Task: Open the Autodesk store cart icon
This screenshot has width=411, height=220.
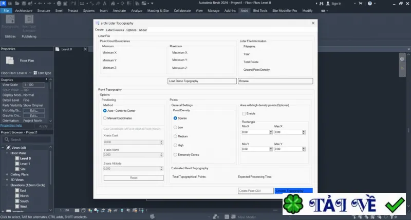Action: coord(361,4)
